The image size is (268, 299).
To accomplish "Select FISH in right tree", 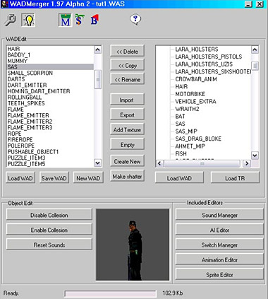I will point(181,153).
